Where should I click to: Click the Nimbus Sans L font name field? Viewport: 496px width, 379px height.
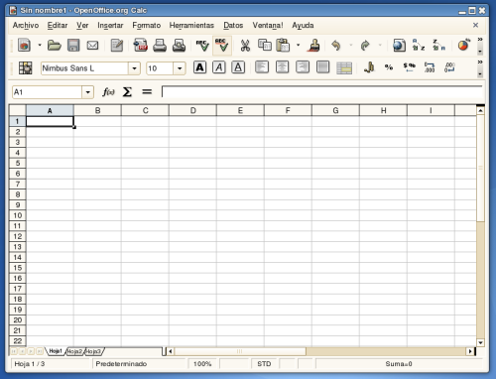(x=84, y=68)
